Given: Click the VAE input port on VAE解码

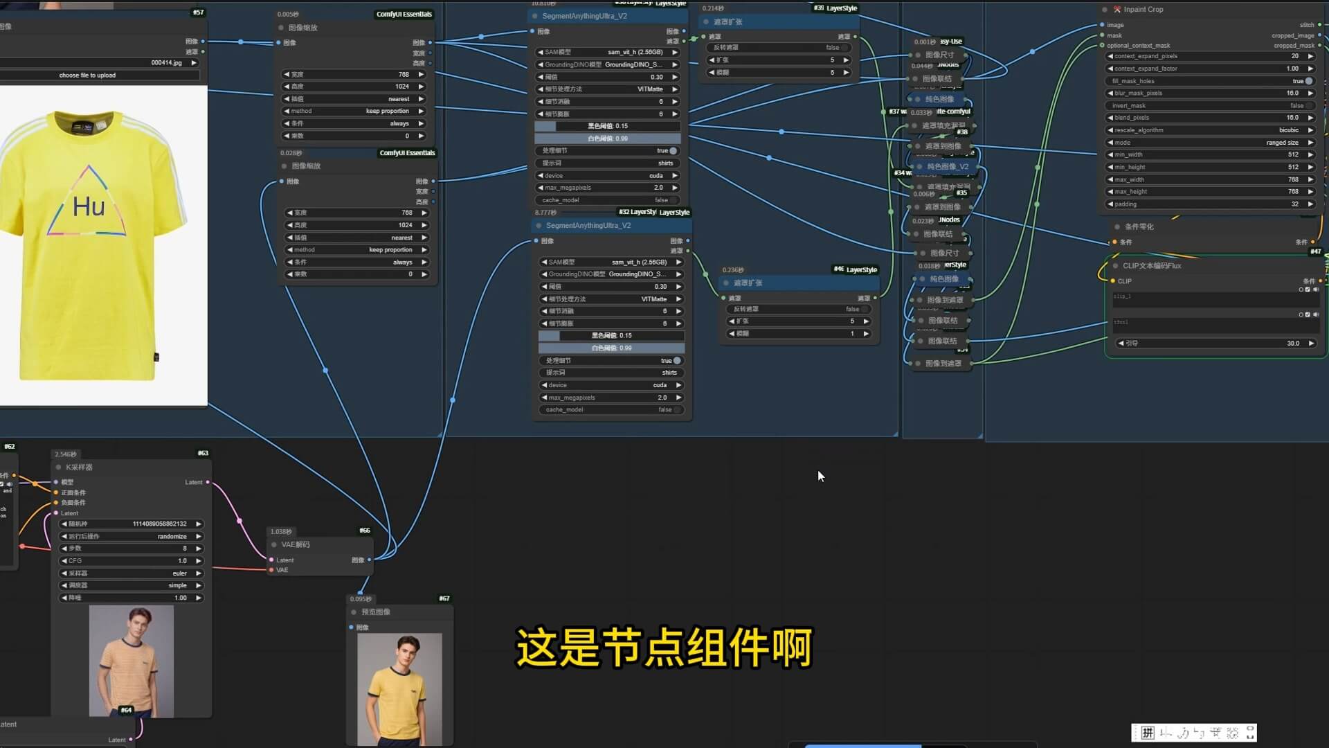Looking at the screenshot, I should pos(271,571).
